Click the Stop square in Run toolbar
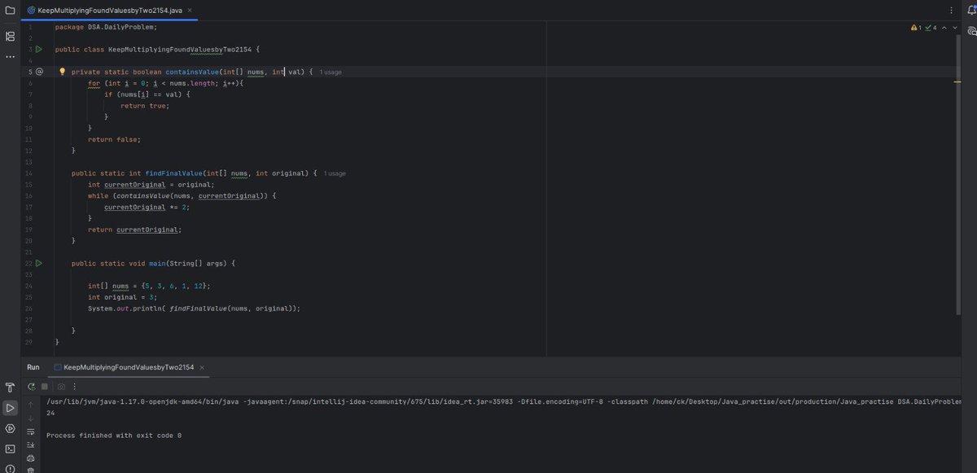This screenshot has width=977, height=473. coord(45,387)
